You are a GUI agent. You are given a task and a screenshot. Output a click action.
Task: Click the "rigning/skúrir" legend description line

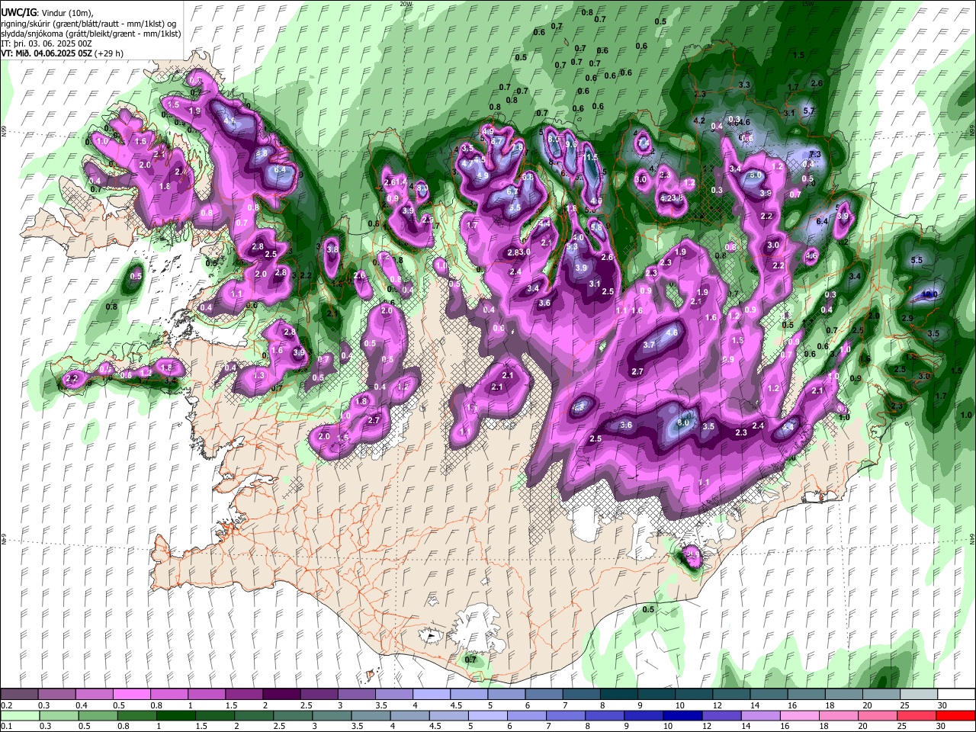click(x=88, y=24)
